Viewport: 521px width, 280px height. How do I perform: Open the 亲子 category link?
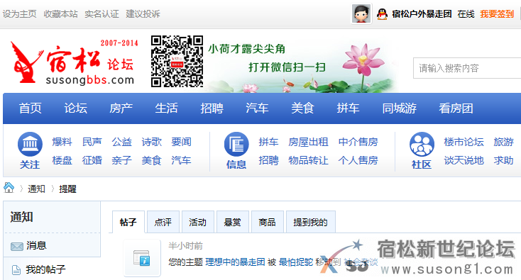tap(122, 161)
